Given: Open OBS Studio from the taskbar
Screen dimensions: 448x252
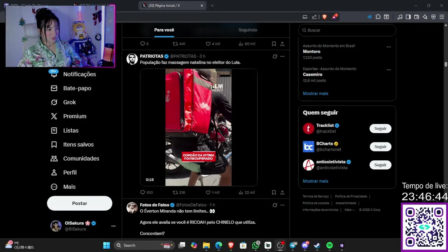Looking at the screenshot, I should click(280, 245).
